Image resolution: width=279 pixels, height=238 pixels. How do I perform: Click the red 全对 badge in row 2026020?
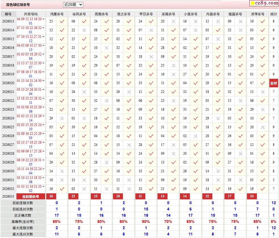click(274, 83)
